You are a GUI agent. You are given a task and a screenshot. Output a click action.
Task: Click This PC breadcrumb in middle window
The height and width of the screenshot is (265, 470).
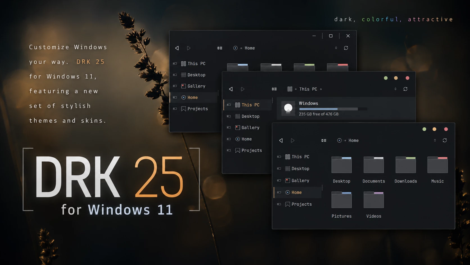click(x=308, y=89)
